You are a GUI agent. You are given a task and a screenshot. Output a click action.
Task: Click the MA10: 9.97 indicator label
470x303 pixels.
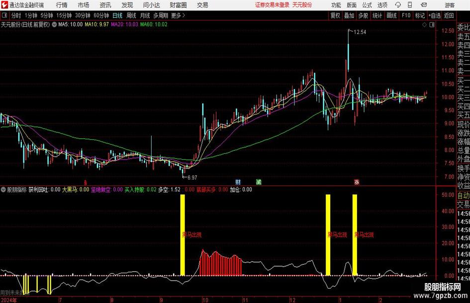click(x=96, y=24)
